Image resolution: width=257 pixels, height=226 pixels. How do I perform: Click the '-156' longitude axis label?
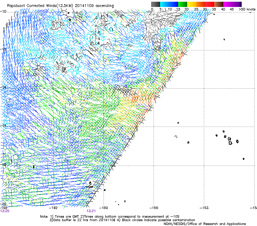pos(154,208)
